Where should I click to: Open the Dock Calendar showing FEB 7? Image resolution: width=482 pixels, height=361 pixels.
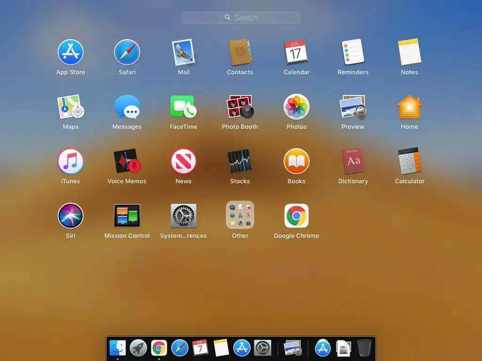pos(200,348)
